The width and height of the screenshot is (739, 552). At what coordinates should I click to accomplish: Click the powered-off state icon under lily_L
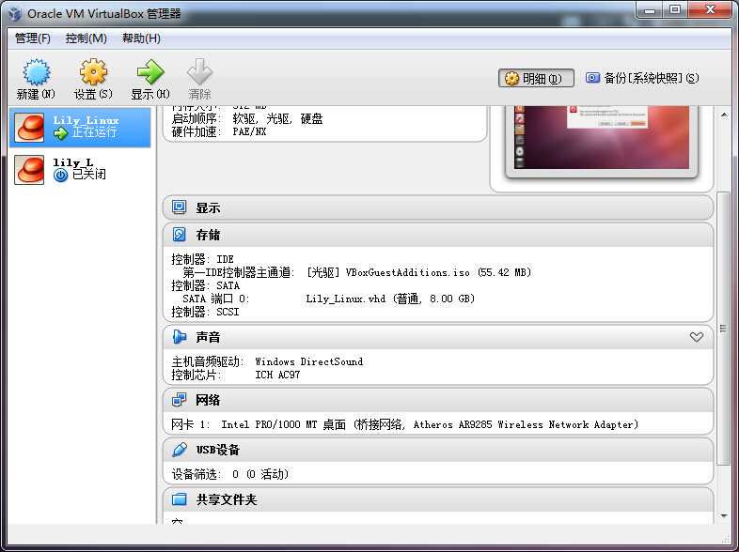coord(60,176)
